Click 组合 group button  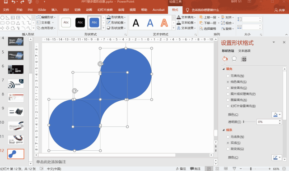click(x=228, y=23)
